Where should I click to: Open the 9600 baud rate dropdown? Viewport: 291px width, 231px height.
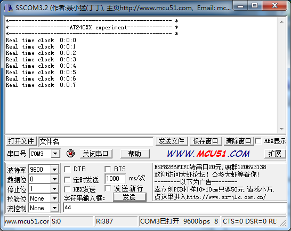click(x=54, y=169)
